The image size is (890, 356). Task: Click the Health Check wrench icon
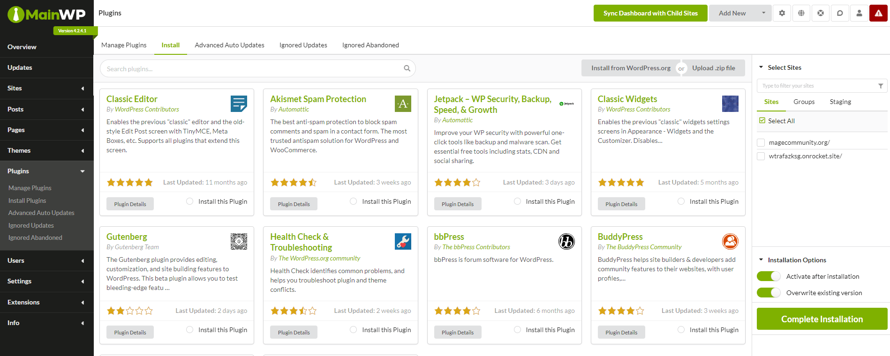[403, 241]
